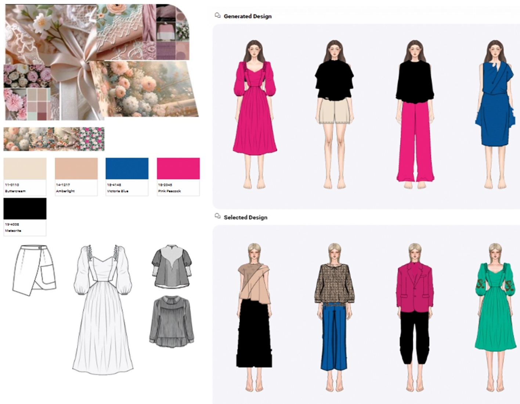Choose the gray pleated long-sleeve blouse sketch

[x=172, y=322]
